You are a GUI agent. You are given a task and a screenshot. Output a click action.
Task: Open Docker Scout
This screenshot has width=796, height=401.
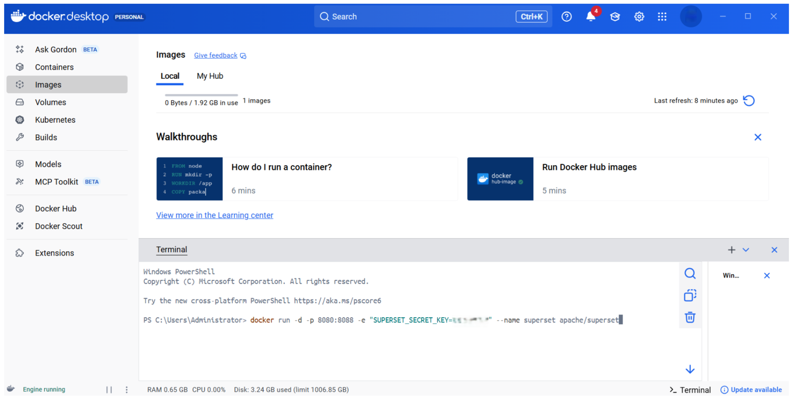pos(58,226)
